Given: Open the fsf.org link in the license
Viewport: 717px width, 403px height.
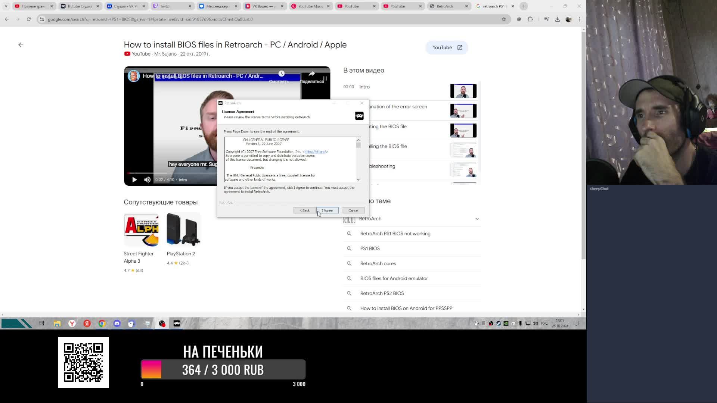Looking at the screenshot, I should (x=315, y=151).
